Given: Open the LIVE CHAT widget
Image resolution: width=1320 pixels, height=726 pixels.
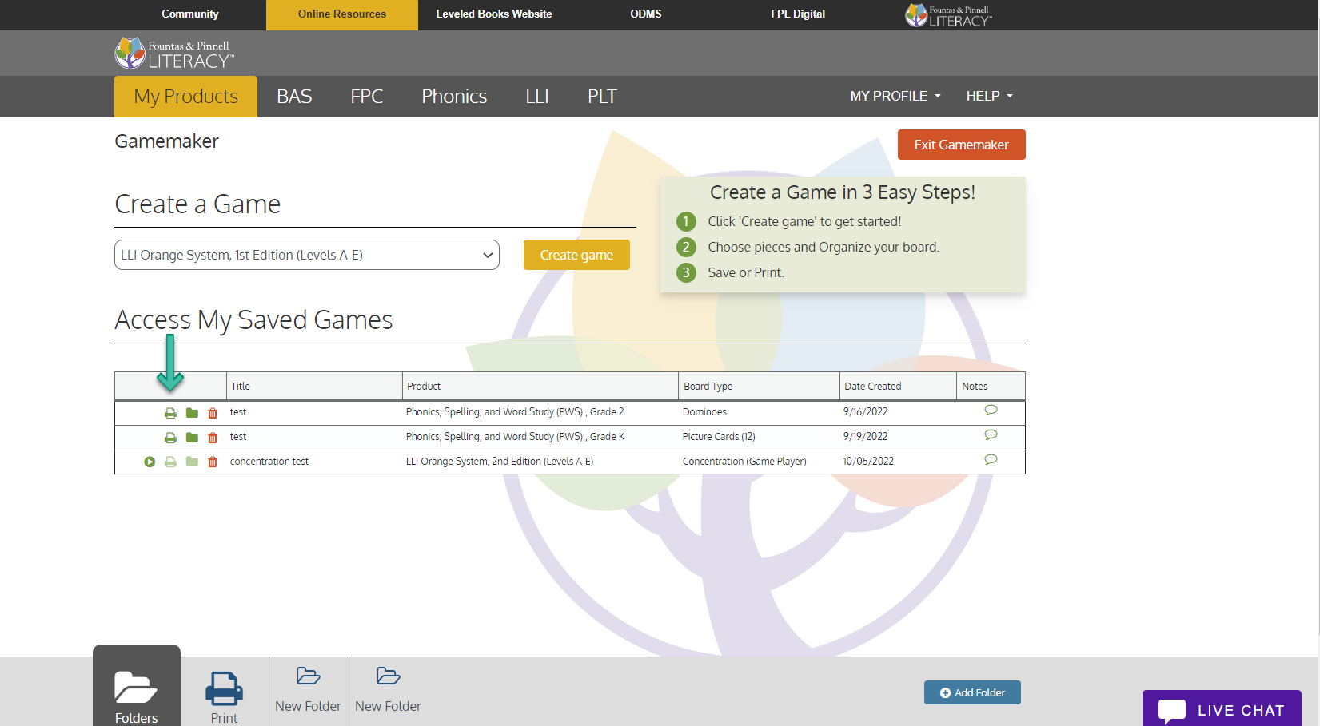Looking at the screenshot, I should pyautogui.click(x=1222, y=709).
